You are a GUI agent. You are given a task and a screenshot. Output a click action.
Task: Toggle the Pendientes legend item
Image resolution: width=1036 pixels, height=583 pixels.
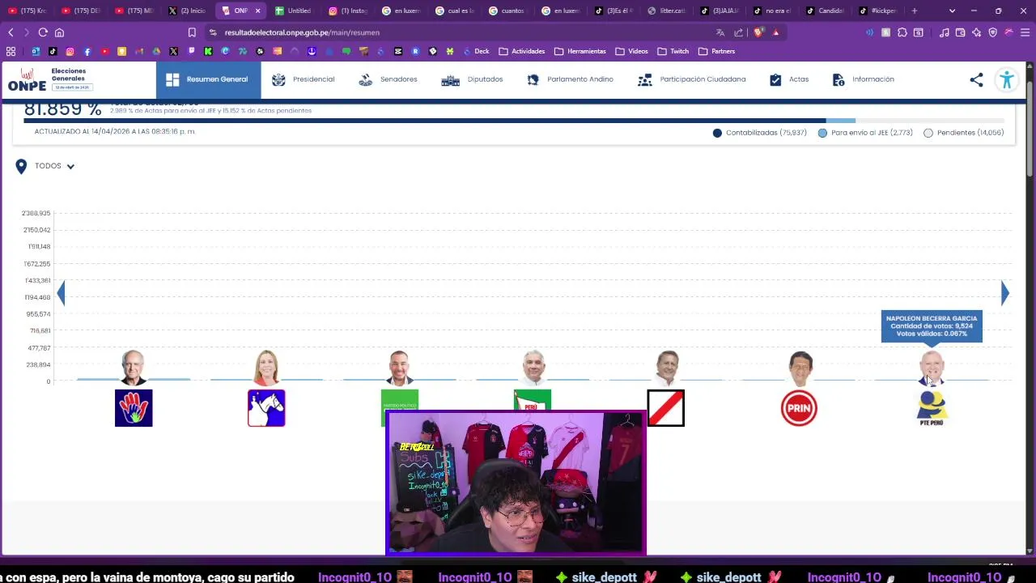[963, 133]
